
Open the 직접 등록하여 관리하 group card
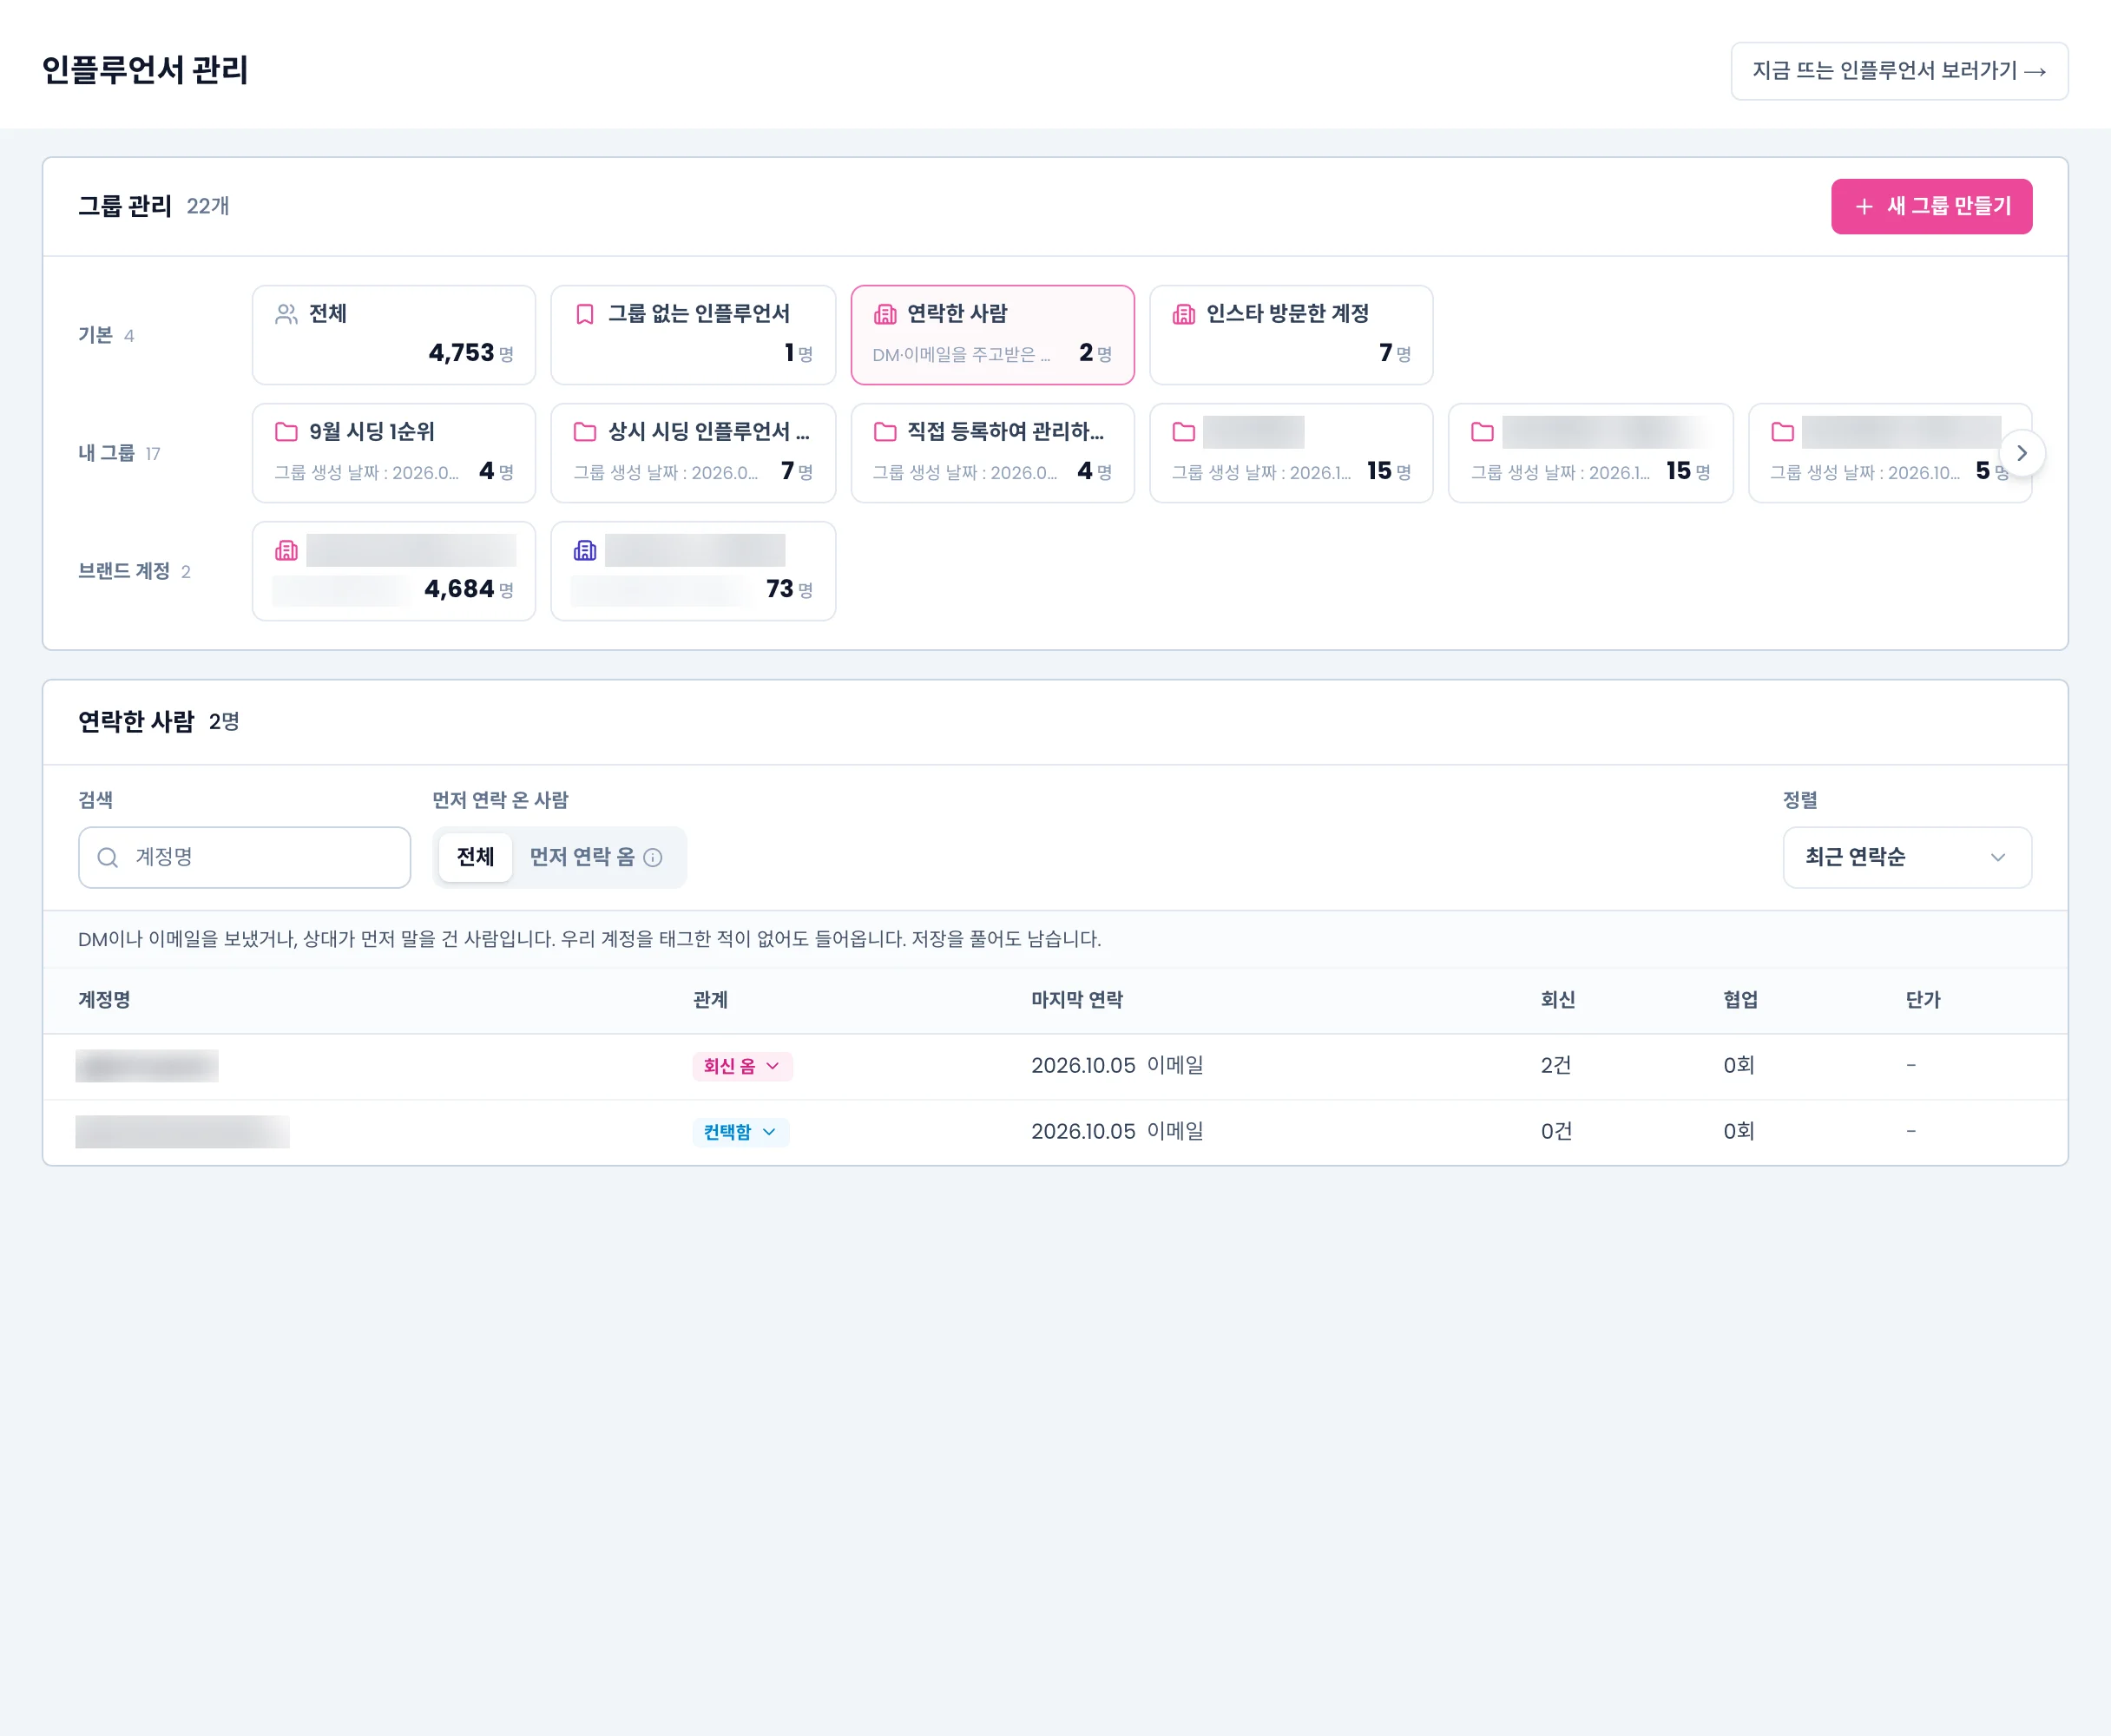992,453
